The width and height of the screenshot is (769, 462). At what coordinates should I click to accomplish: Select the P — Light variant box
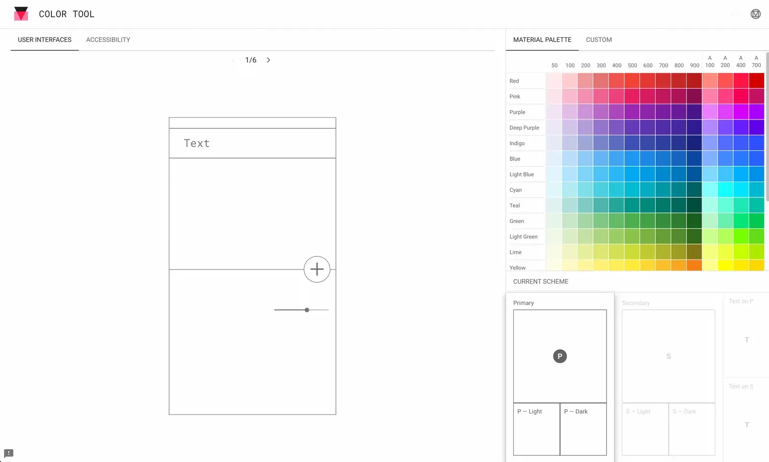tap(536, 429)
